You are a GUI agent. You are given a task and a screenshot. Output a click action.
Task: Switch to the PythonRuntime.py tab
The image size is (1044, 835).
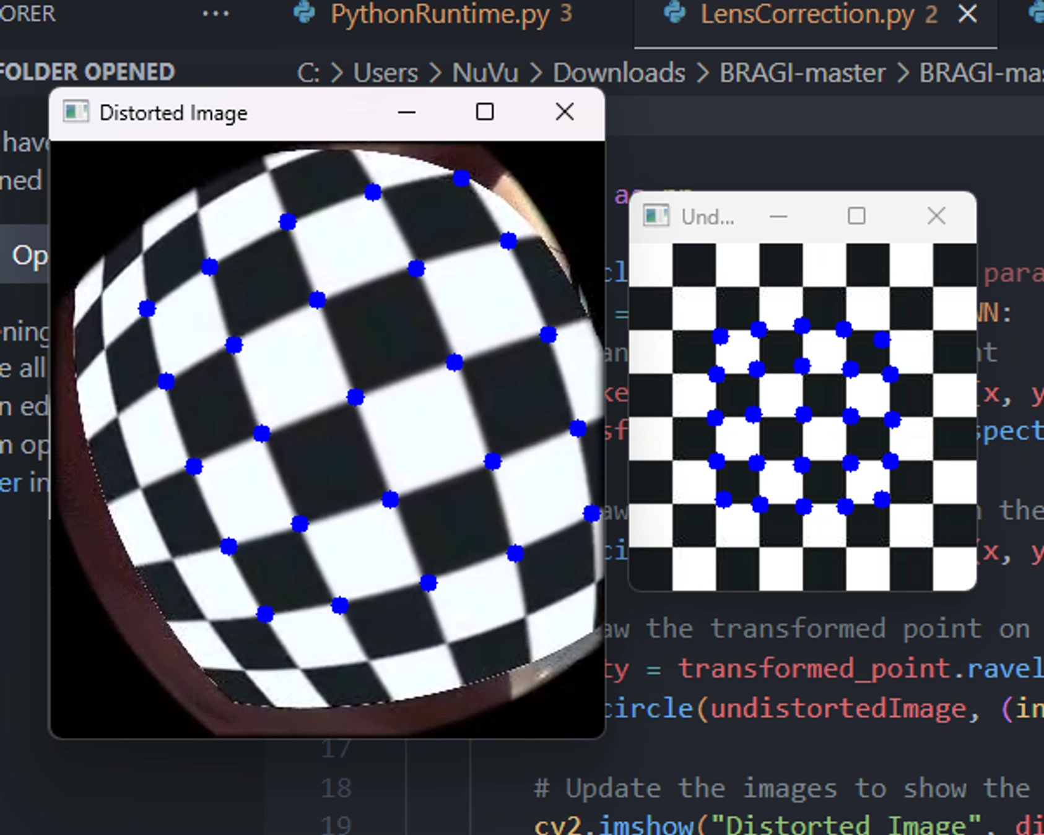(440, 15)
